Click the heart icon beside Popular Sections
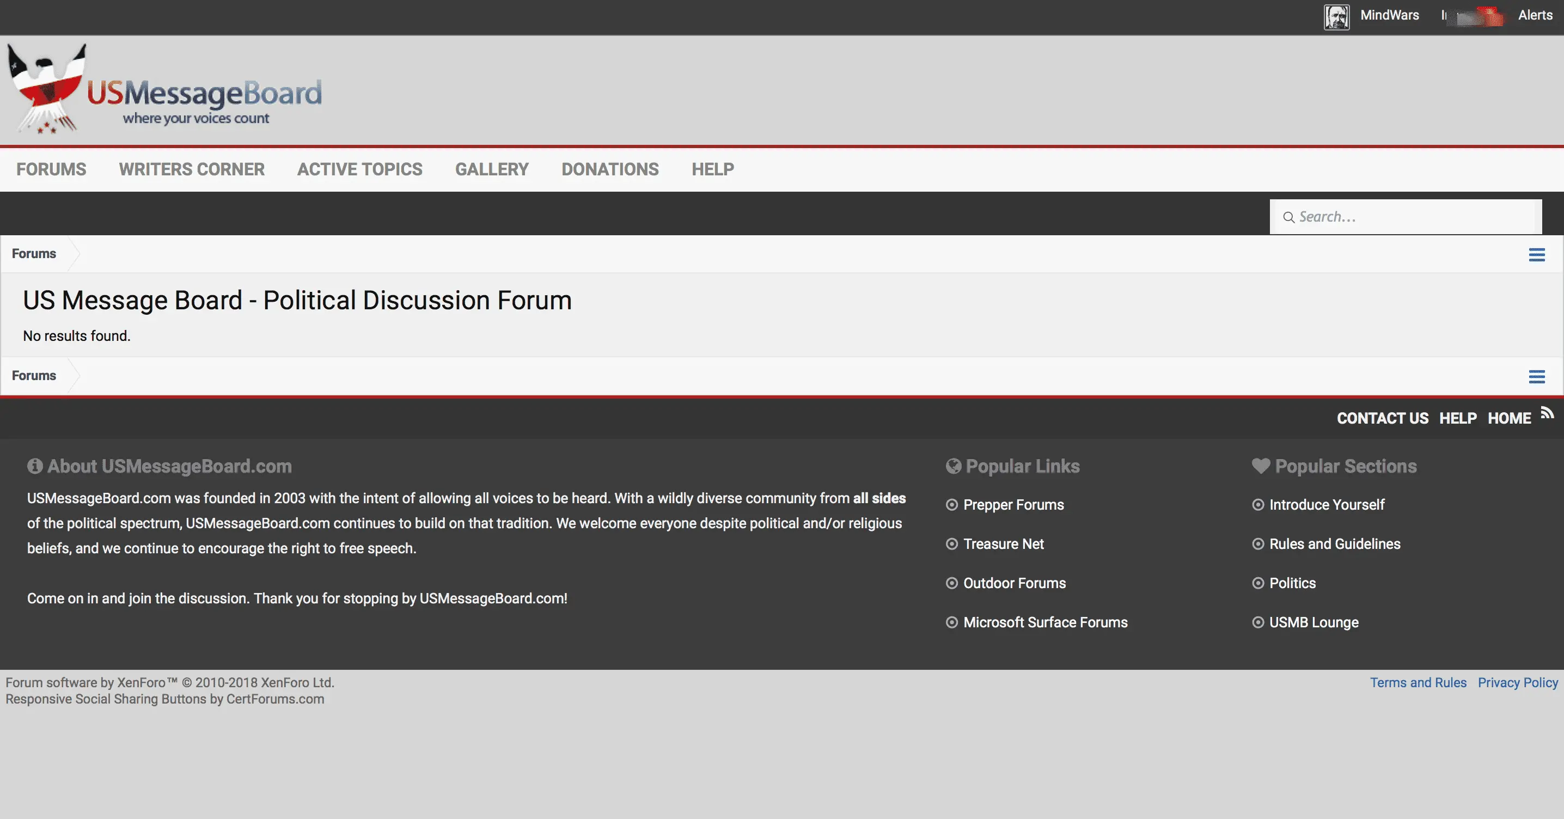This screenshot has height=819, width=1564. coord(1261,466)
